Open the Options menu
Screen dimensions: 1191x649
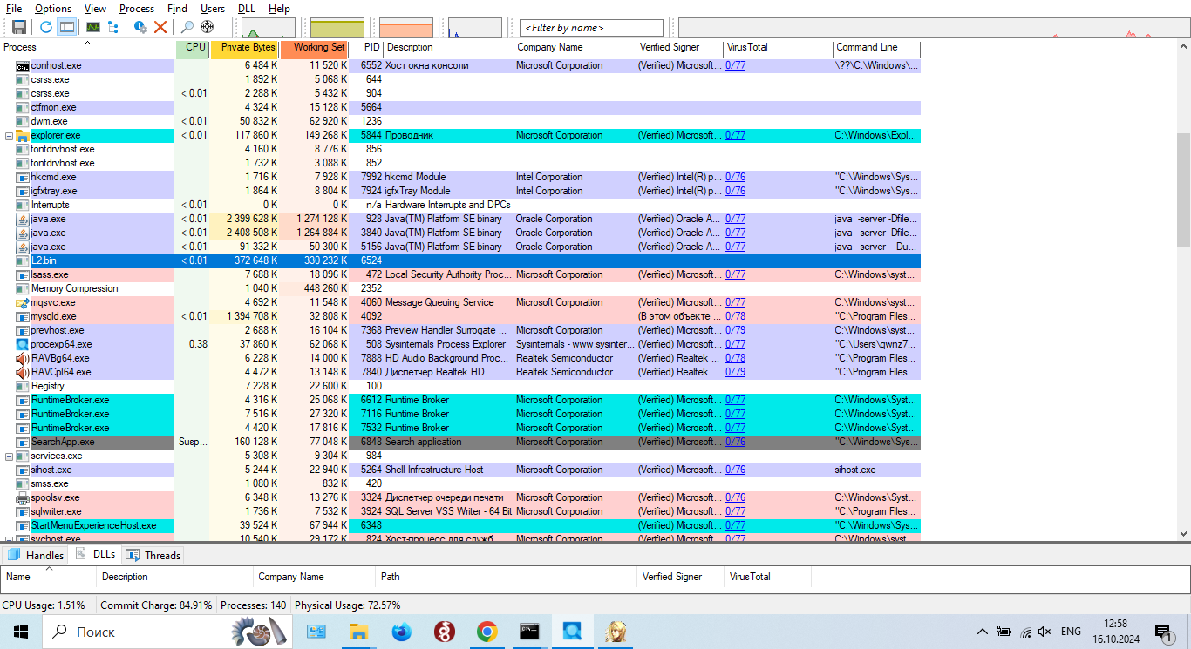[x=53, y=8]
